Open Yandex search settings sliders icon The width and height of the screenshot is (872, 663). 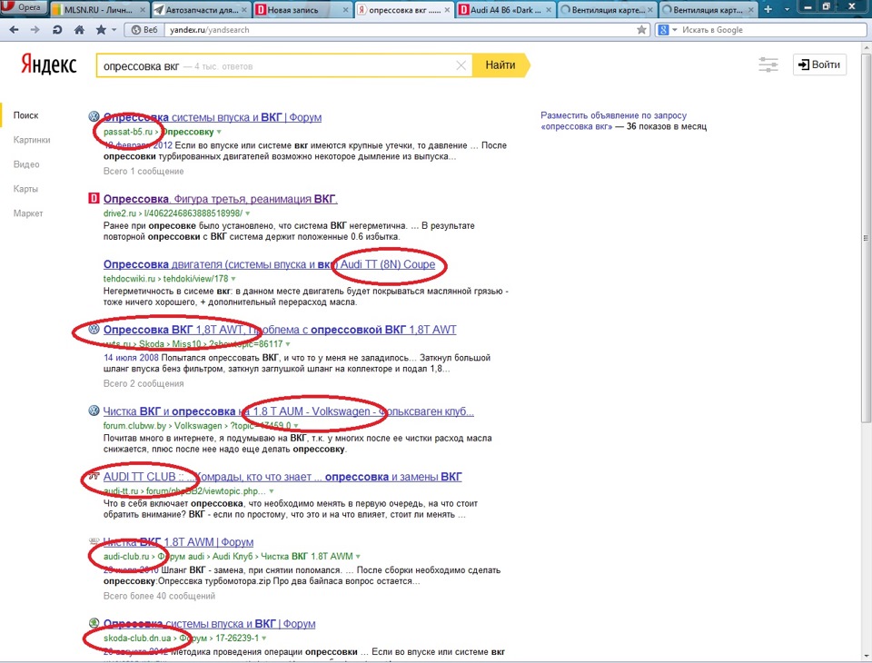click(x=768, y=65)
